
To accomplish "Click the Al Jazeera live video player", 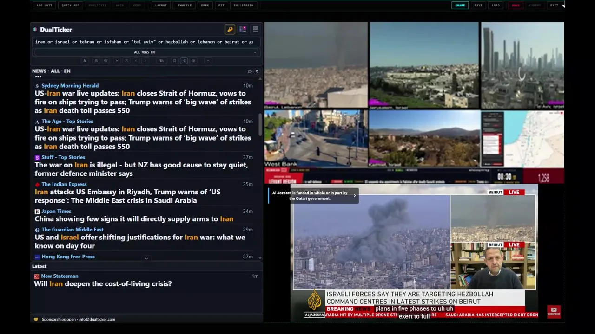I will [414, 253].
